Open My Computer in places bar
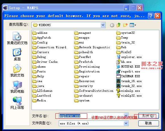Image resolution: width=165 pixels, height=131 pixels. coord(17,87)
